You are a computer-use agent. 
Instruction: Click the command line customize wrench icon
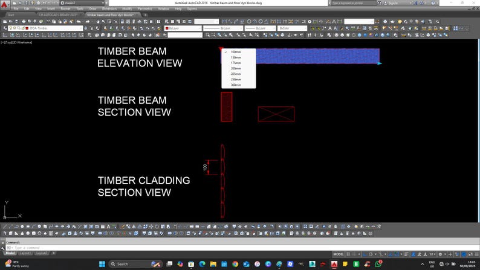tap(3, 248)
